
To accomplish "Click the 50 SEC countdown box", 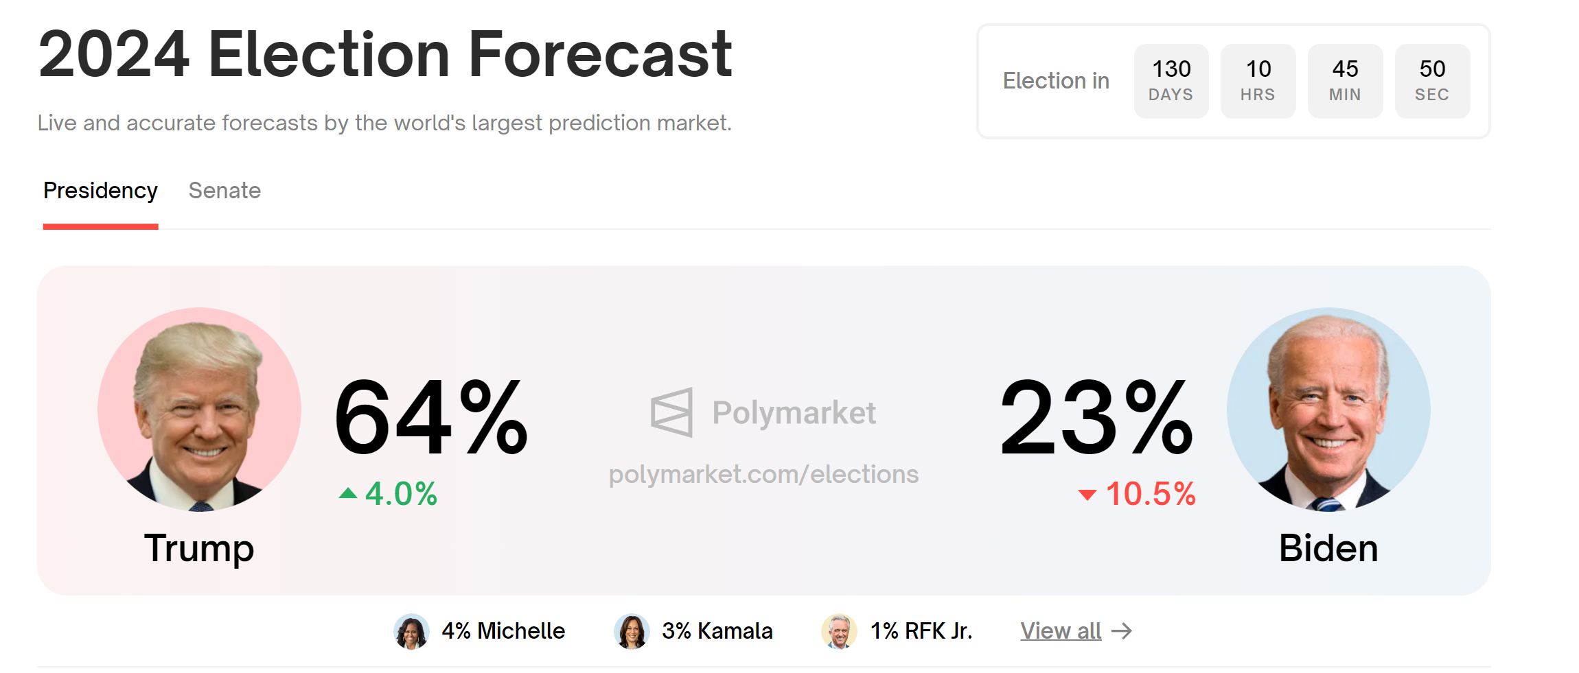I will [1432, 81].
